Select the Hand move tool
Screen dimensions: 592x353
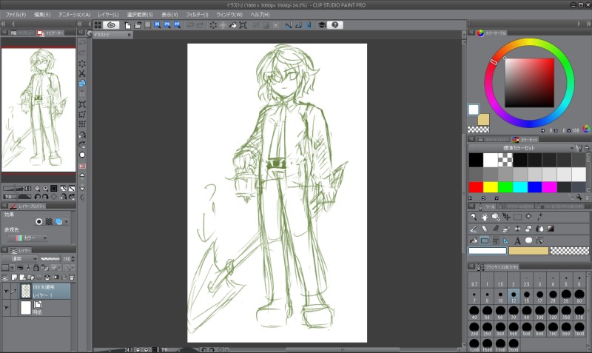[484, 218]
